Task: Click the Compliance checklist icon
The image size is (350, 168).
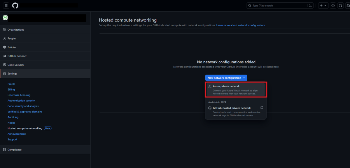Action: click(4, 150)
